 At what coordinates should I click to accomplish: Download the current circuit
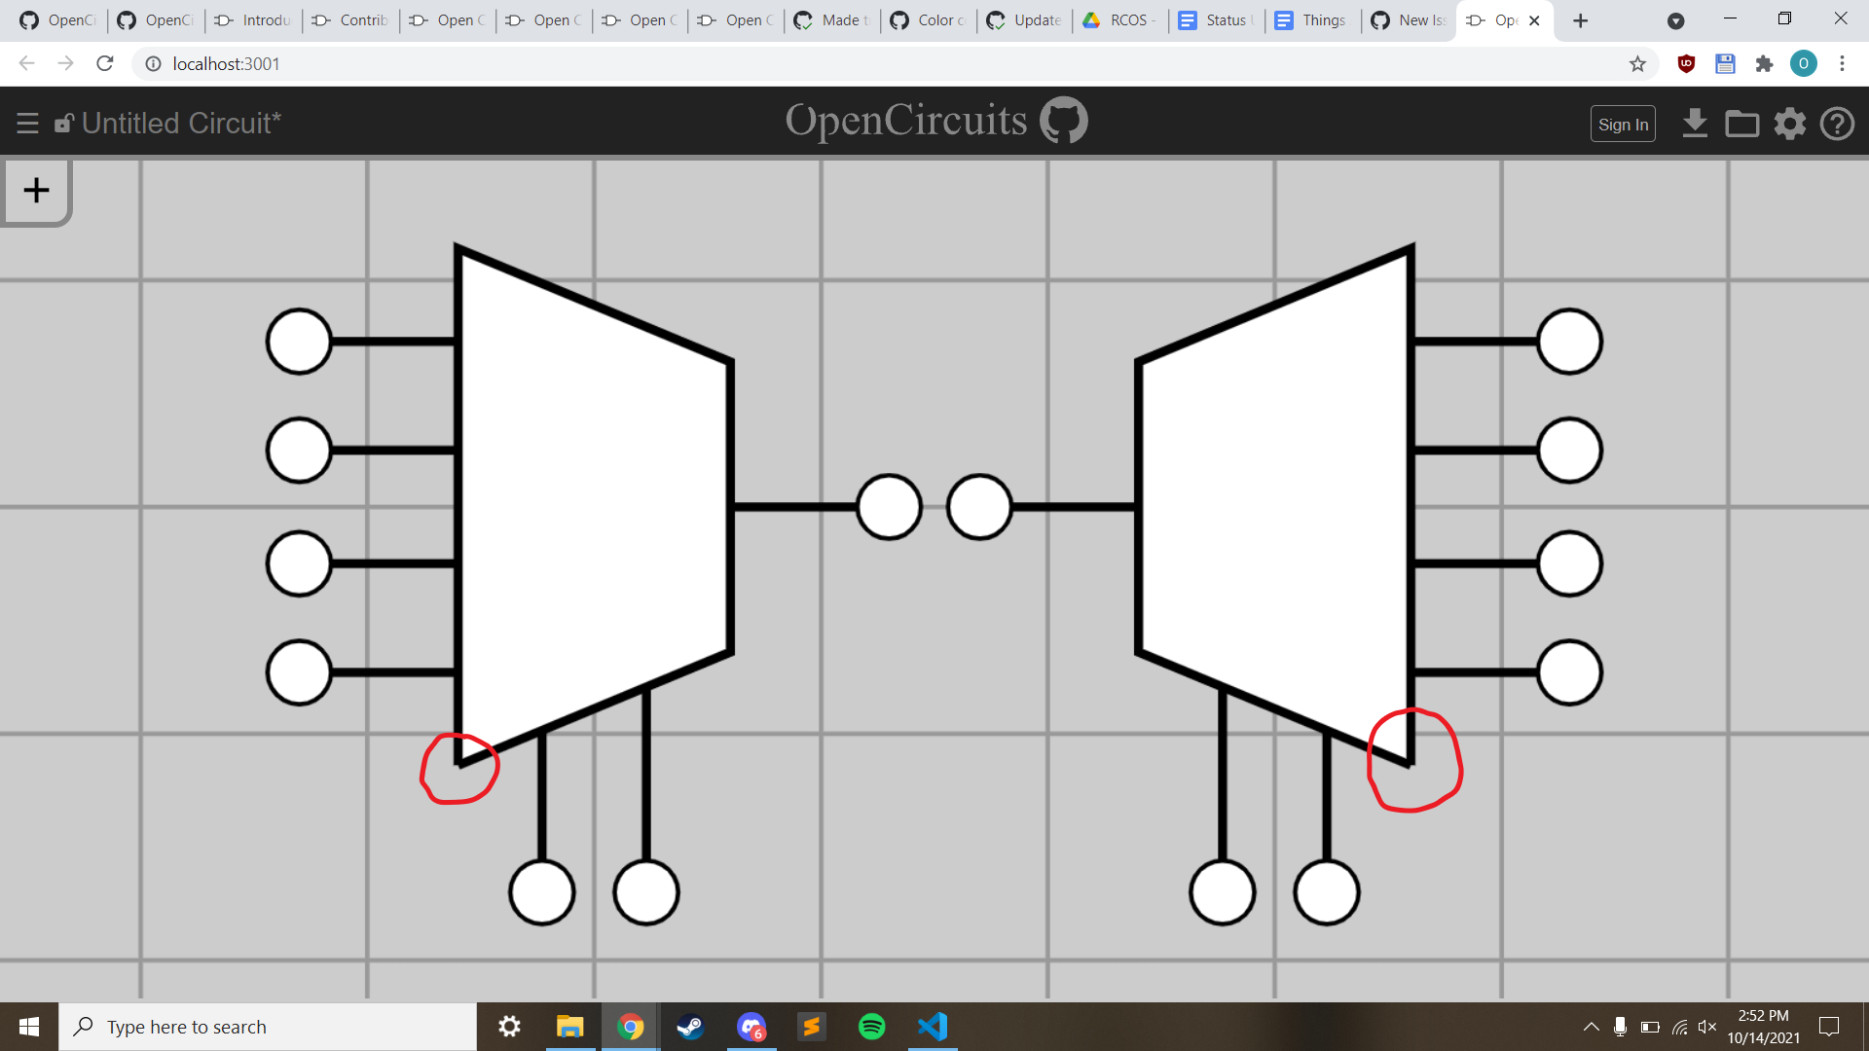pyautogui.click(x=1695, y=124)
